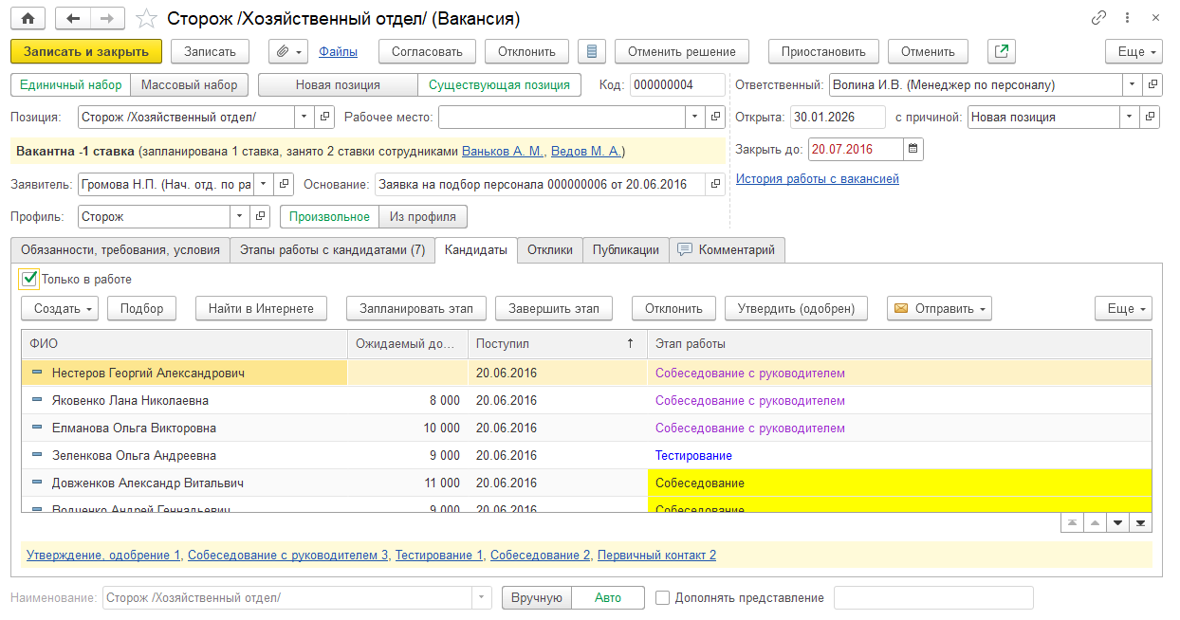Click the report list icon button
1180x620 pixels.
coord(592,51)
